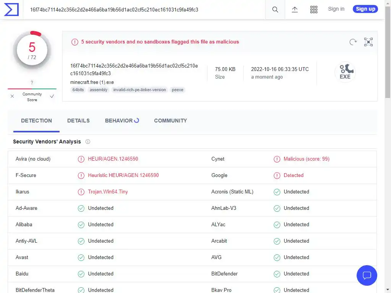Click check icon for Acronis (Static ML)
391x293 pixels.
pyautogui.click(x=277, y=192)
